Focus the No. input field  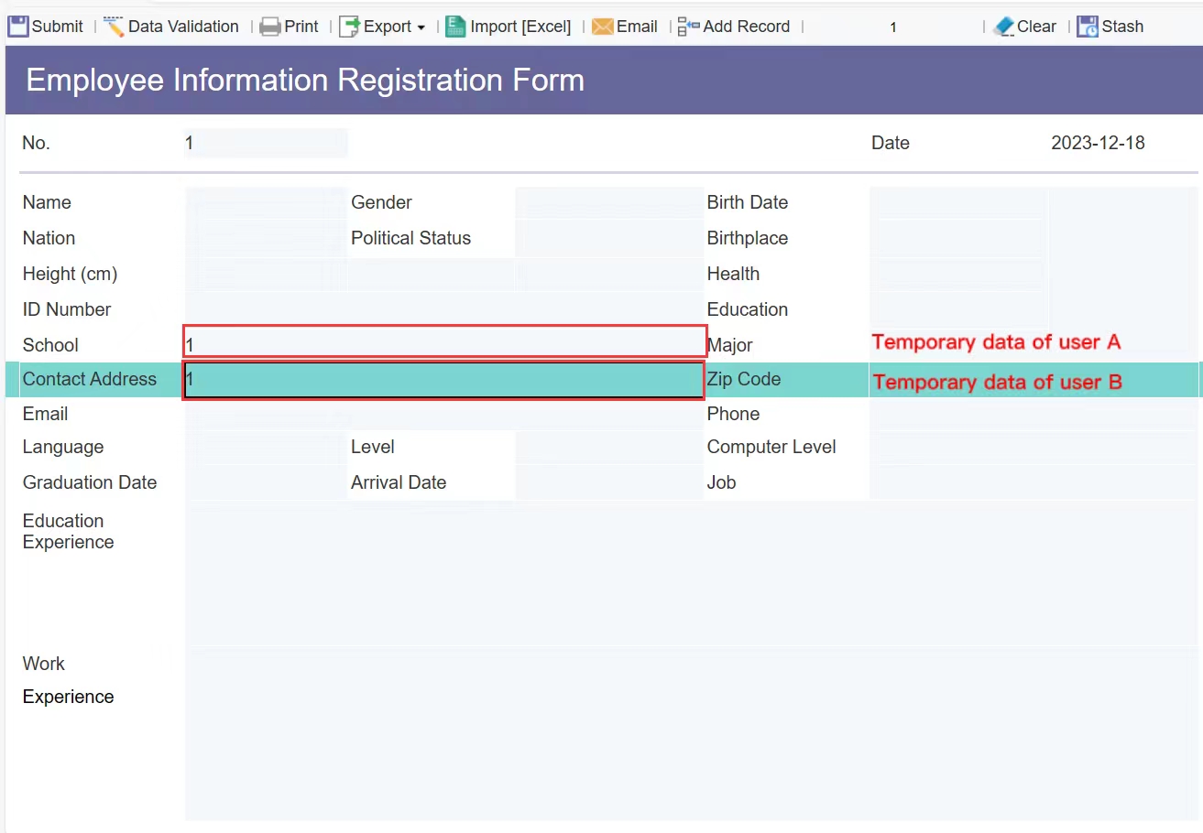coord(266,143)
